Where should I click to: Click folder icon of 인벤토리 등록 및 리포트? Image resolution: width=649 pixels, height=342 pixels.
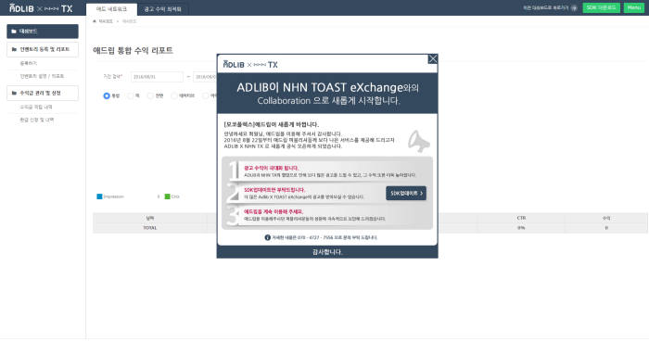pos(14,49)
